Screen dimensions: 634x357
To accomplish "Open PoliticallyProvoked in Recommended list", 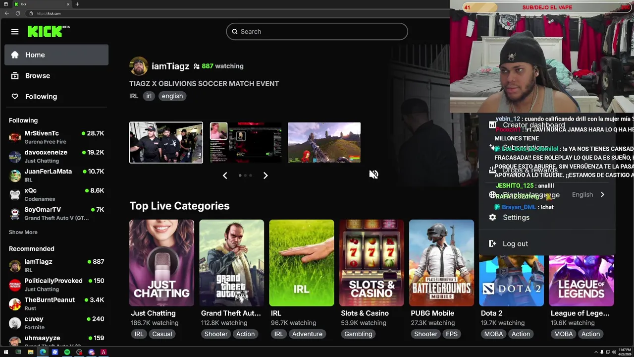I will coord(56,285).
